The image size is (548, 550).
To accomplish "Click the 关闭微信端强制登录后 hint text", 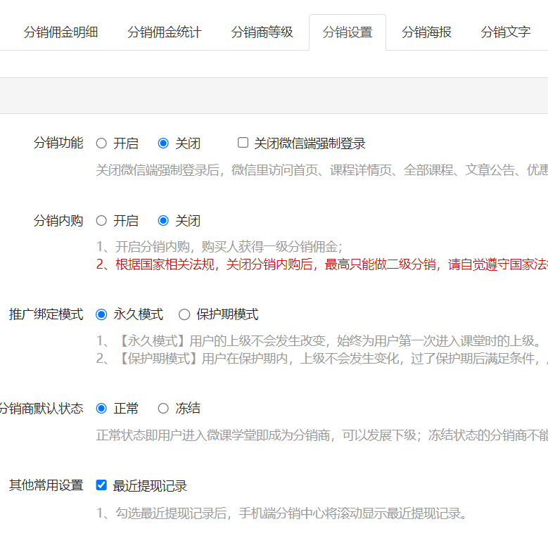I will point(321,170).
